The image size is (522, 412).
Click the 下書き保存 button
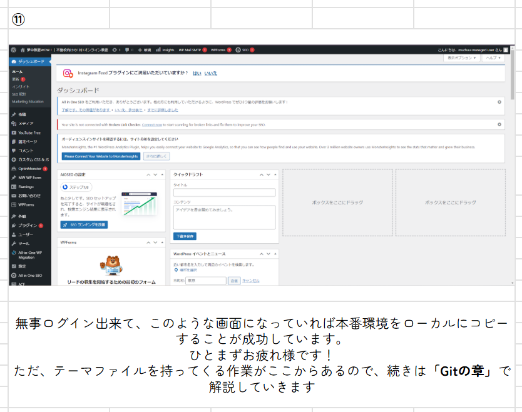pyautogui.click(x=186, y=236)
